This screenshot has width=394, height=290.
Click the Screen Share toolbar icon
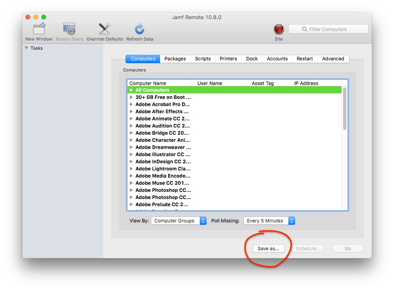69,29
